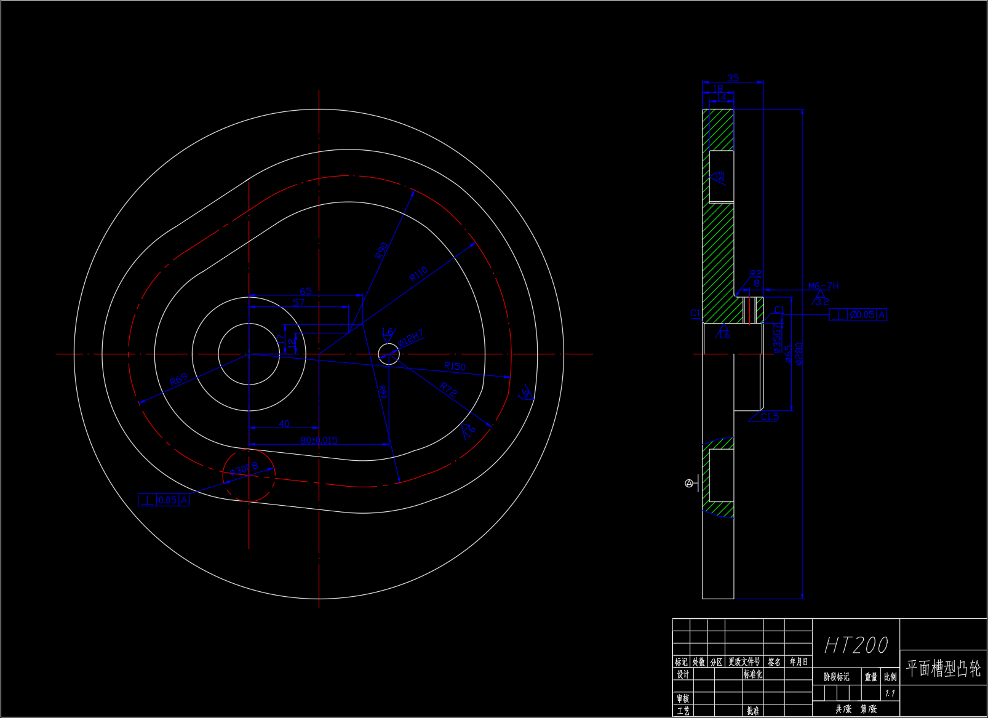The width and height of the screenshot is (988, 718).
Task: Select the Ø280 outer diameter dimension
Action: coord(799,354)
